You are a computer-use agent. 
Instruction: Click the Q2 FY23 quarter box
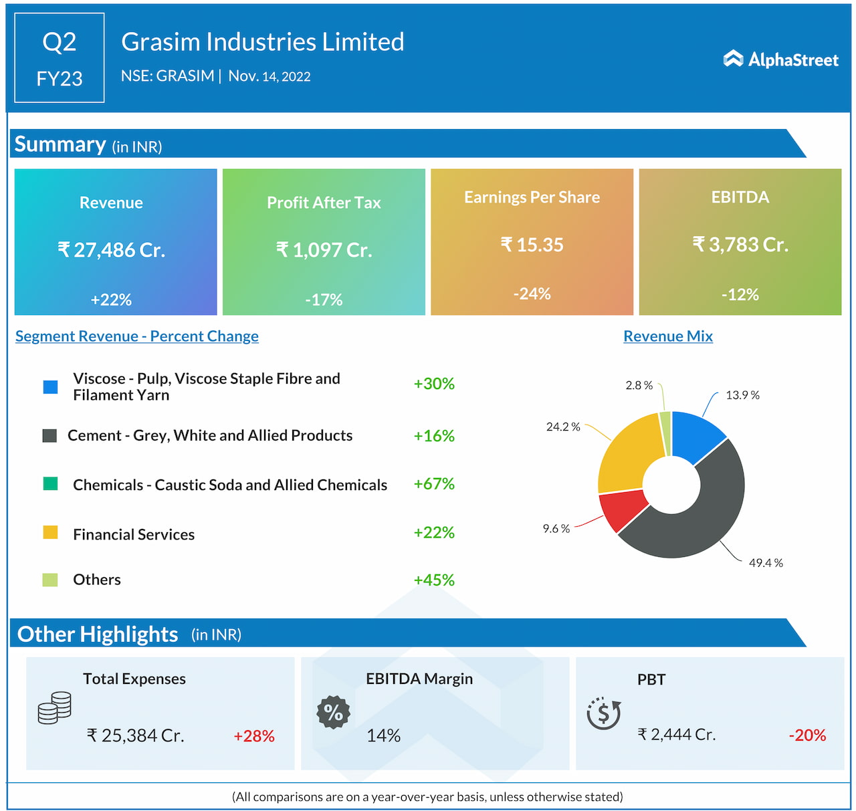(x=60, y=58)
